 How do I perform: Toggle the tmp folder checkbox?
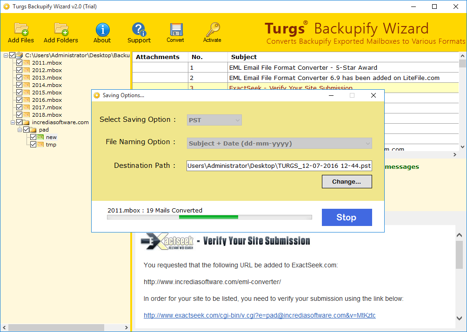point(33,145)
